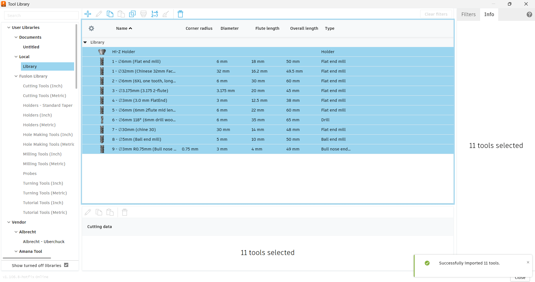Open the column settings gear icon
The height and width of the screenshot is (282, 535).
click(x=91, y=28)
